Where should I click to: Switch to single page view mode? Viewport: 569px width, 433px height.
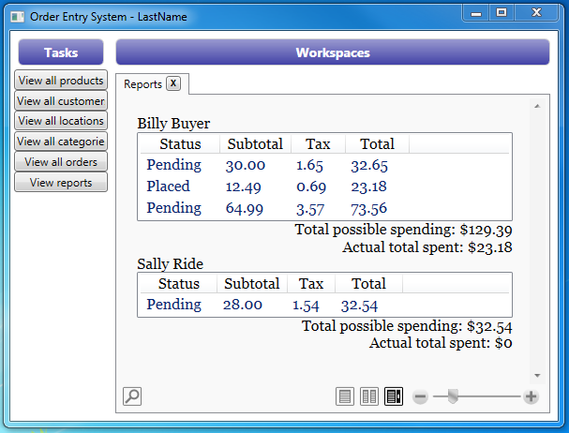[346, 396]
